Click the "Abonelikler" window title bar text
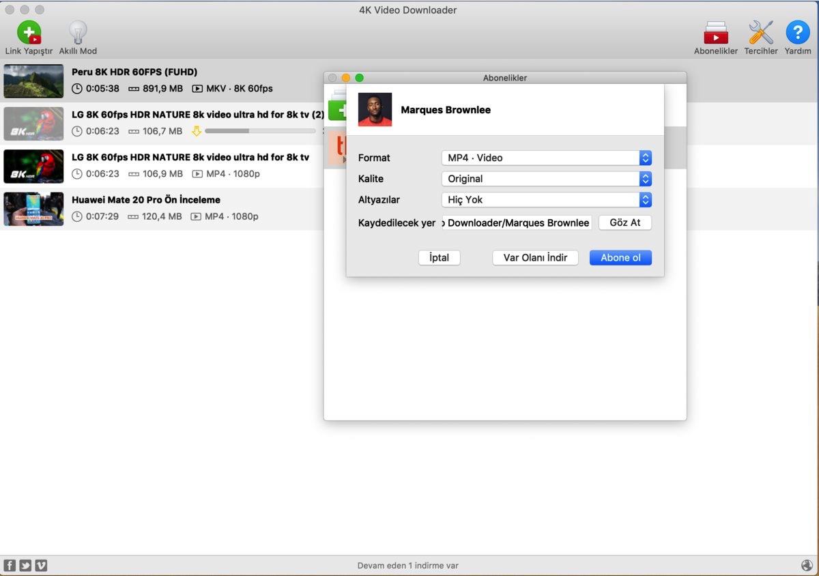This screenshot has width=819, height=576. tap(505, 78)
